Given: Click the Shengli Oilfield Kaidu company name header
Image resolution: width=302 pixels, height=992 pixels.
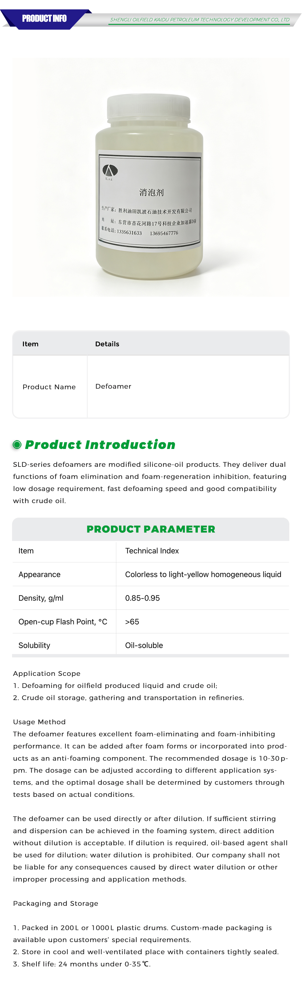Looking at the screenshot, I should pos(199,20).
